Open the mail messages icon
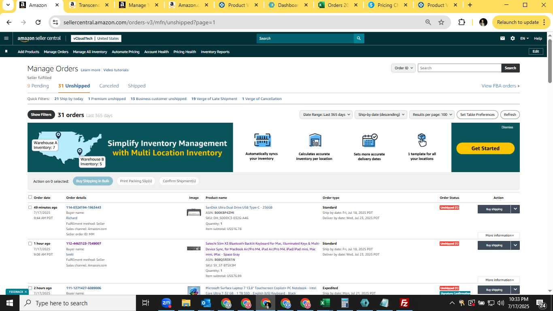The image size is (553, 311). click(x=502, y=38)
